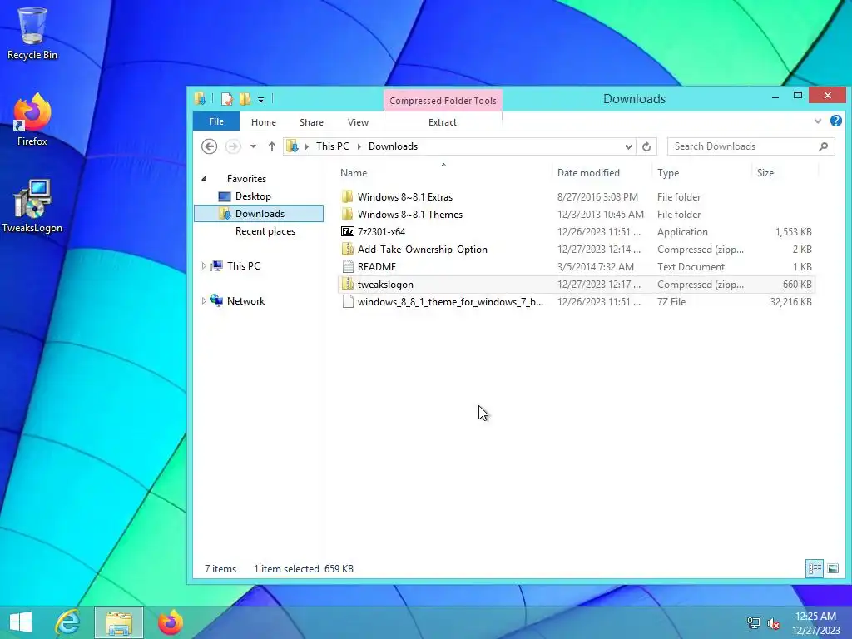Screen dimensions: 852x639
Task: Switch to the Share ribbon tab
Action: pos(311,122)
